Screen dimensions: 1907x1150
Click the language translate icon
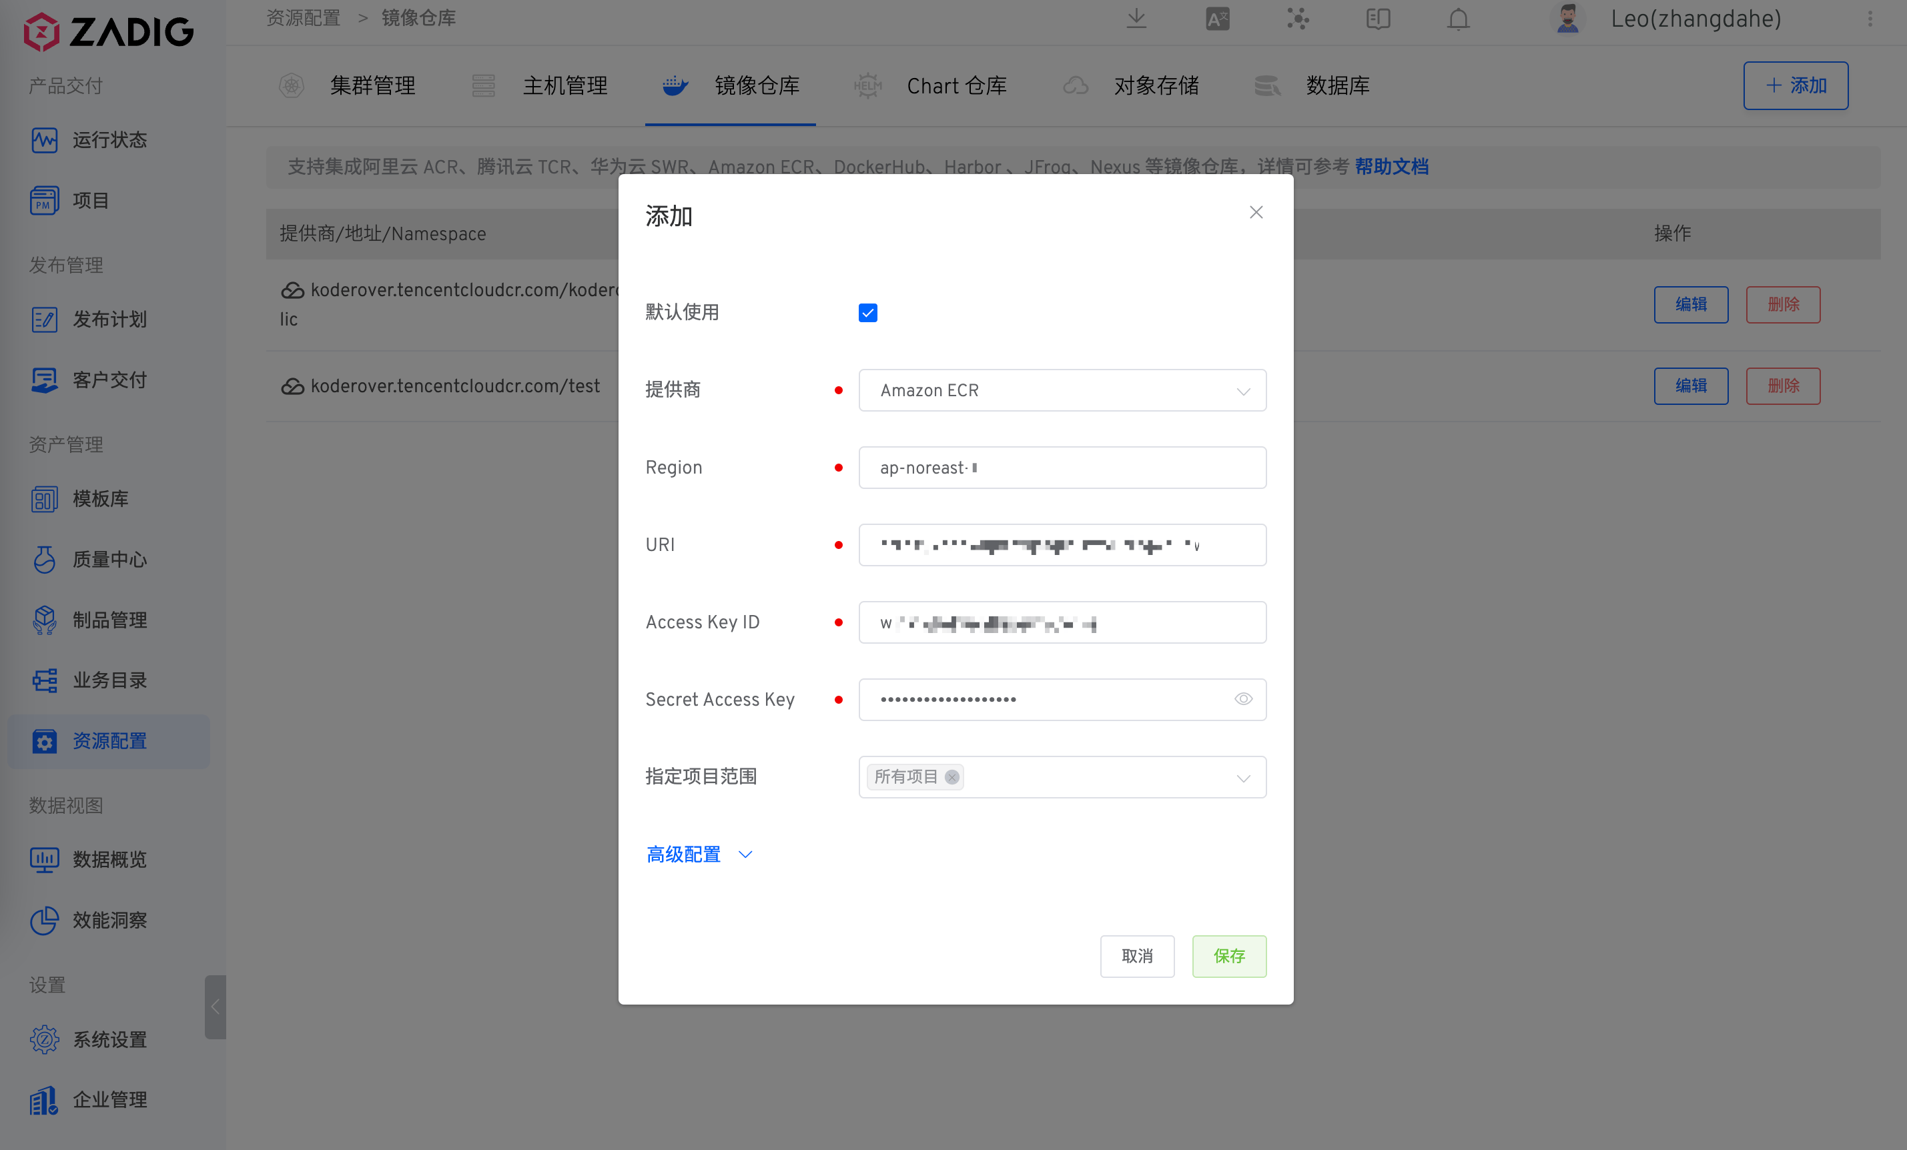pyautogui.click(x=1218, y=19)
